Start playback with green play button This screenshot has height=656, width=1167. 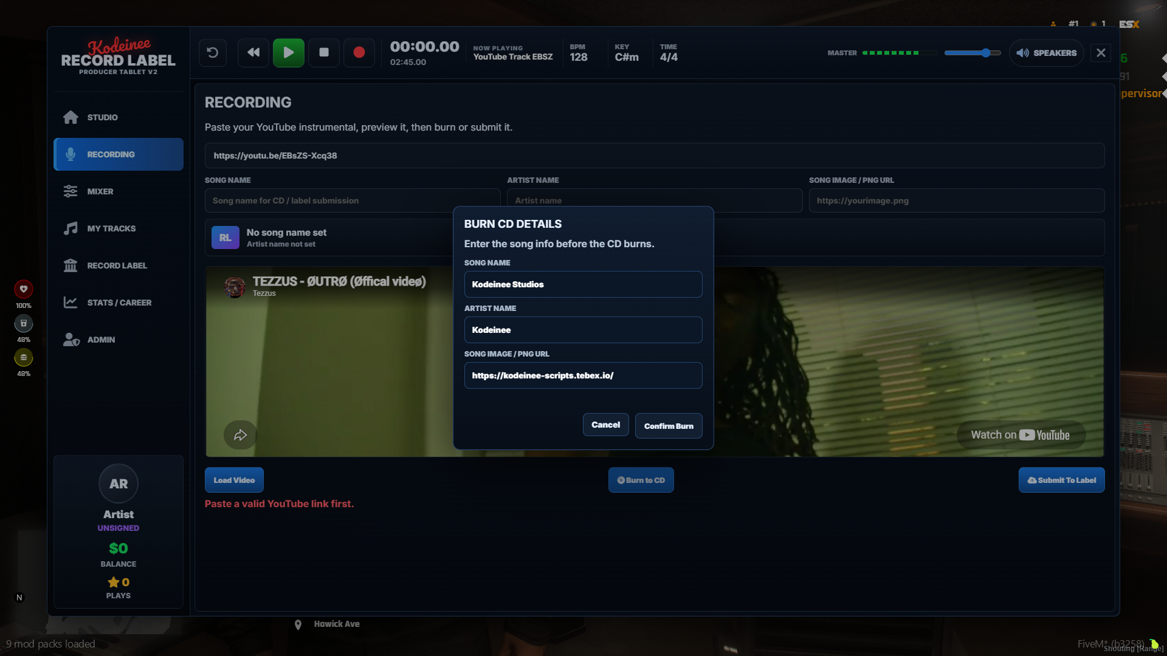point(289,53)
